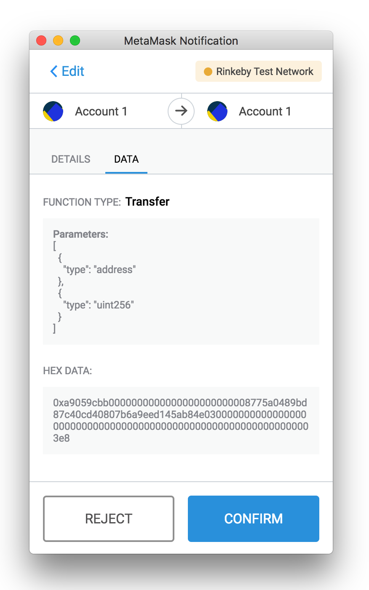Select the sender account avatar circle
This screenshot has width=369, height=590.
(x=53, y=111)
